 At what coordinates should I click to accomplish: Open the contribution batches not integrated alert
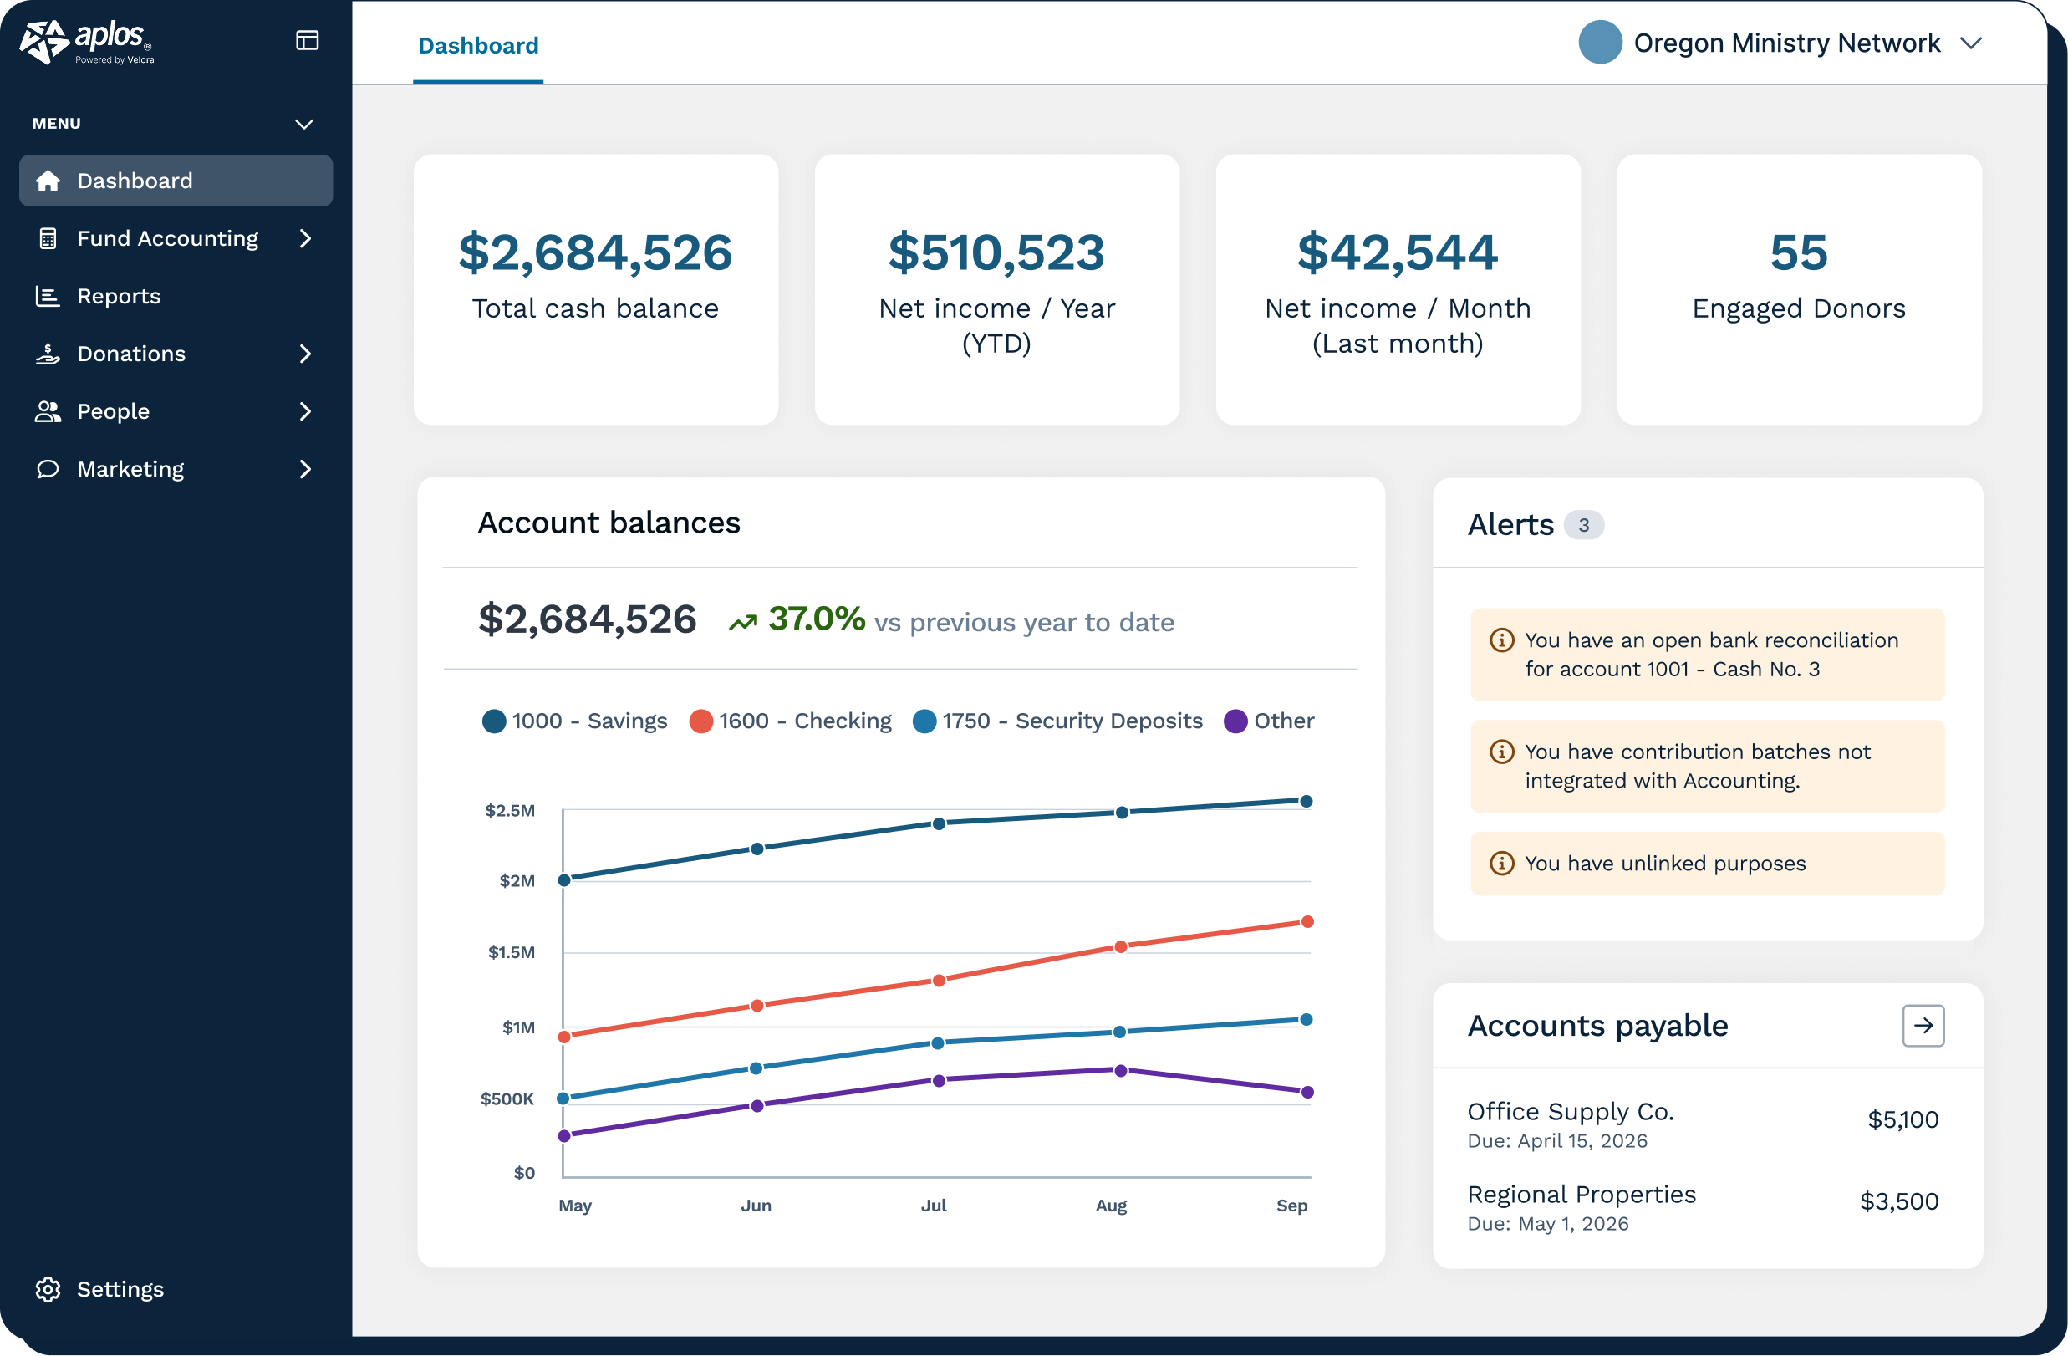[x=1707, y=766]
